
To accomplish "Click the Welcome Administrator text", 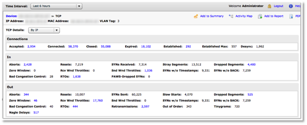I will (x=246, y=6).
